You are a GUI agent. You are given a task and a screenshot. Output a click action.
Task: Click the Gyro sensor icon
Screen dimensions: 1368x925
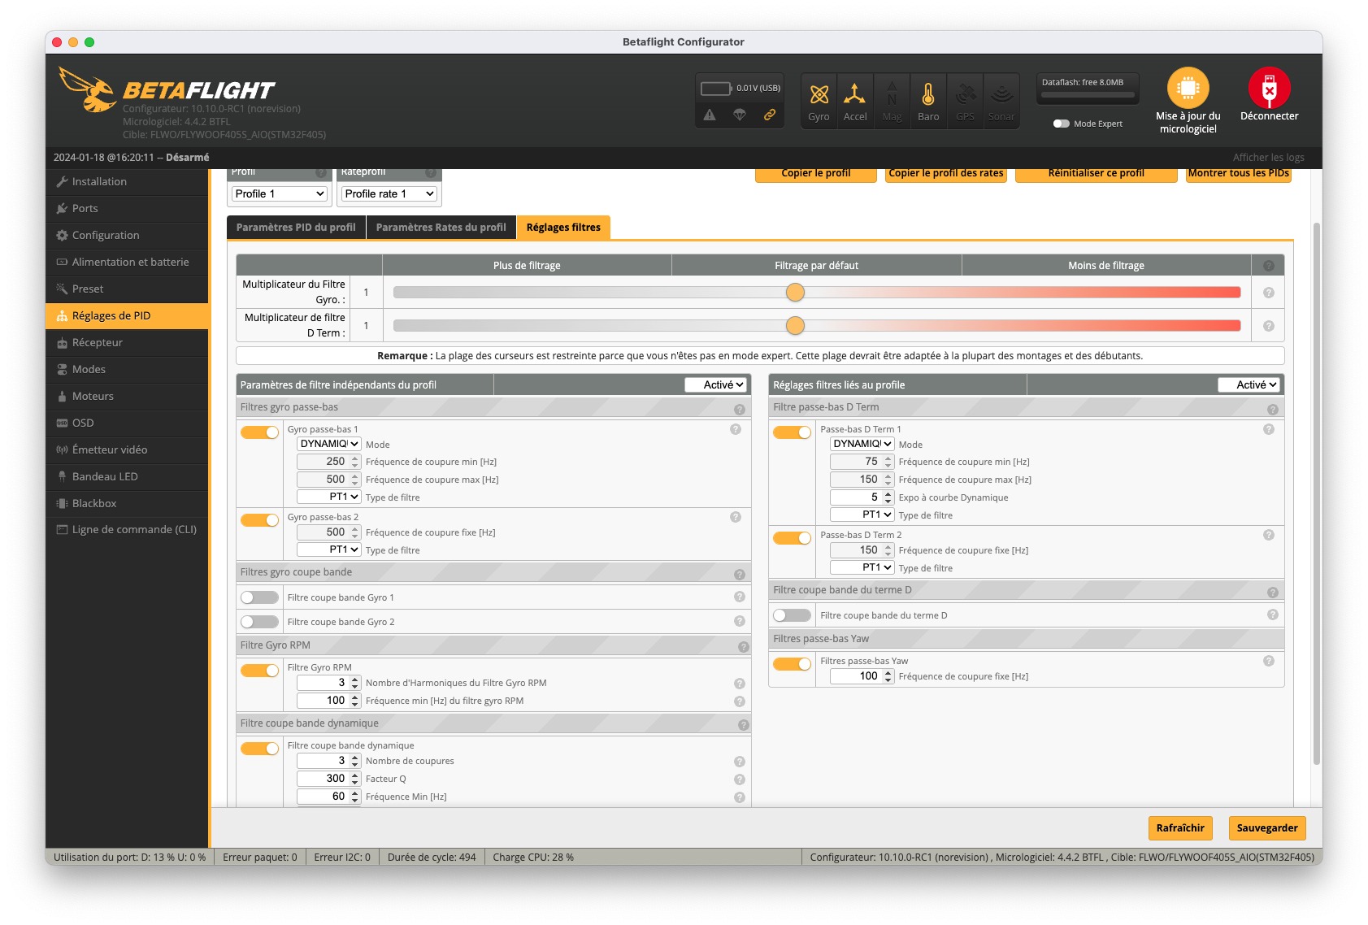pos(819,95)
